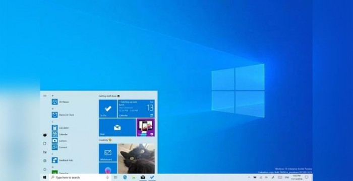This screenshot has width=353, height=181.
Task: Click the Power button in Start menu
Action: (45, 169)
